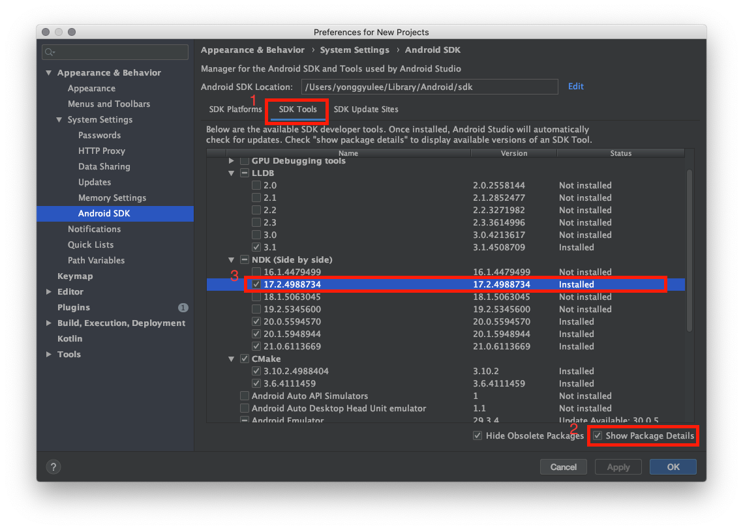This screenshot has width=743, height=530.
Task: Click the Name column header
Action: point(348,153)
